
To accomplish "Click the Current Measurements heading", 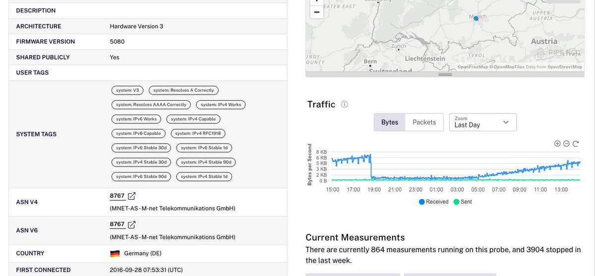I will pyautogui.click(x=355, y=237).
